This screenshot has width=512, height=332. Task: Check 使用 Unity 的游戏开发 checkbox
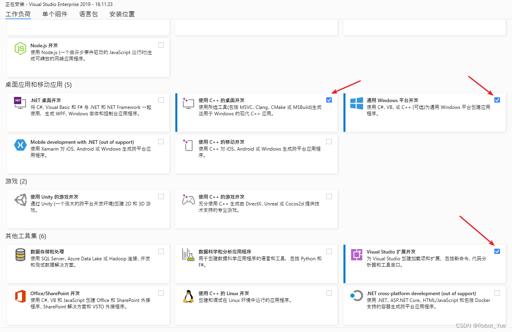161,196
